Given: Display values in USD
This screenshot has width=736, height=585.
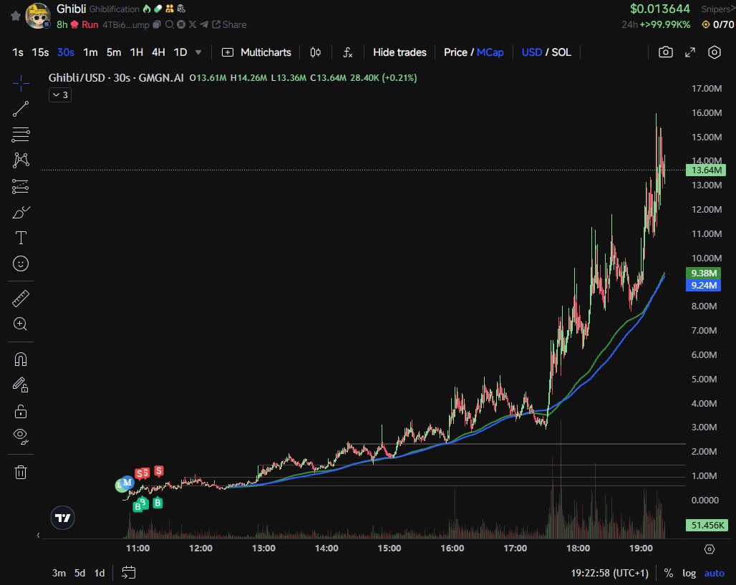Looking at the screenshot, I should pyautogui.click(x=532, y=52).
